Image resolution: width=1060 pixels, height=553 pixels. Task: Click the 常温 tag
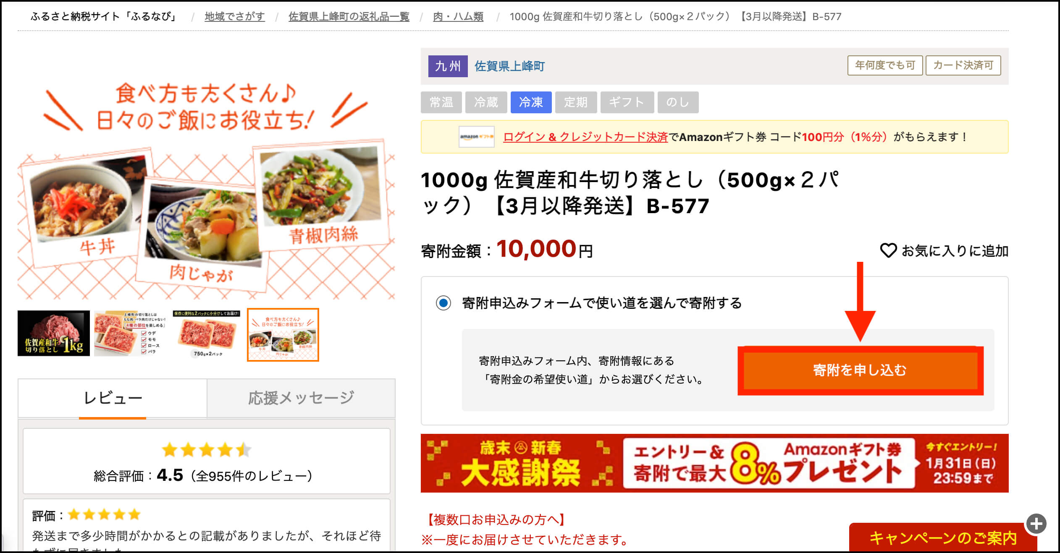(x=441, y=102)
